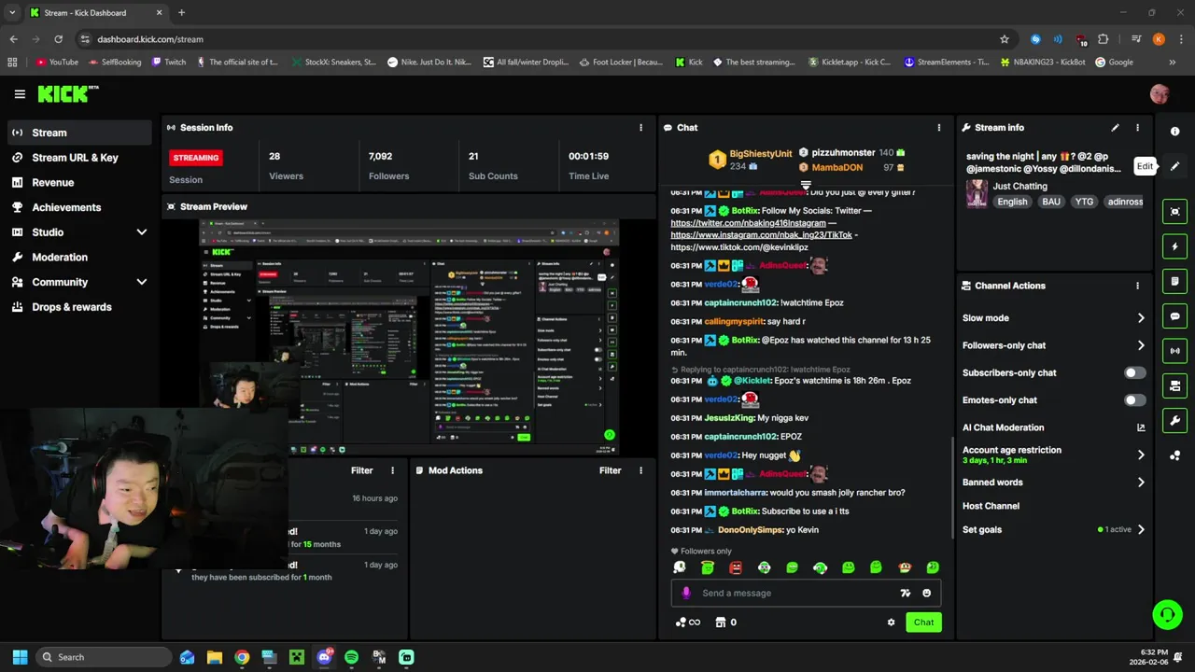Screen dimensions: 1195x672
Task: Open Windows Start menu
Action: tap(20, 657)
